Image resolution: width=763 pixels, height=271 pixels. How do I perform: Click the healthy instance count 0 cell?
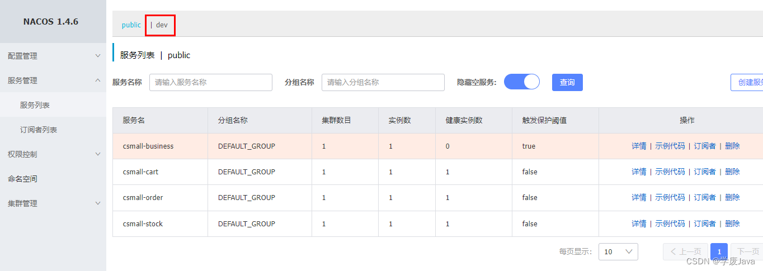pos(448,146)
